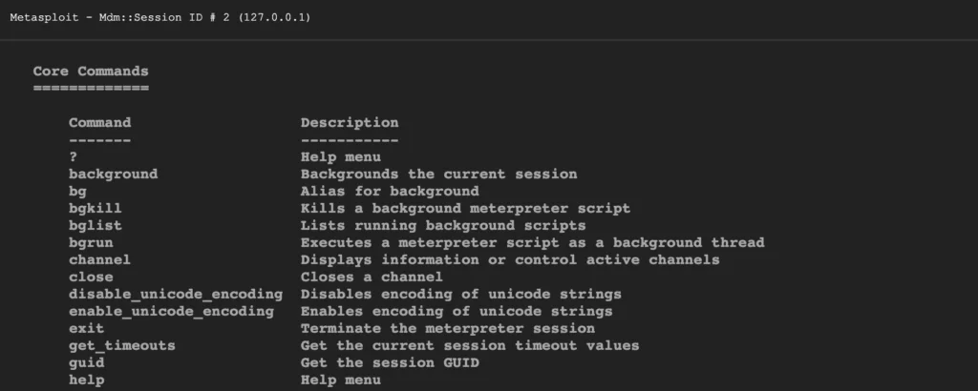
Task: Select the exit command name
Action: click(x=86, y=329)
